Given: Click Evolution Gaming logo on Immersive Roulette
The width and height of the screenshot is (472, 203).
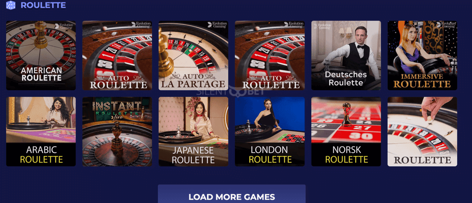Looking at the screenshot, I should pos(446,25).
